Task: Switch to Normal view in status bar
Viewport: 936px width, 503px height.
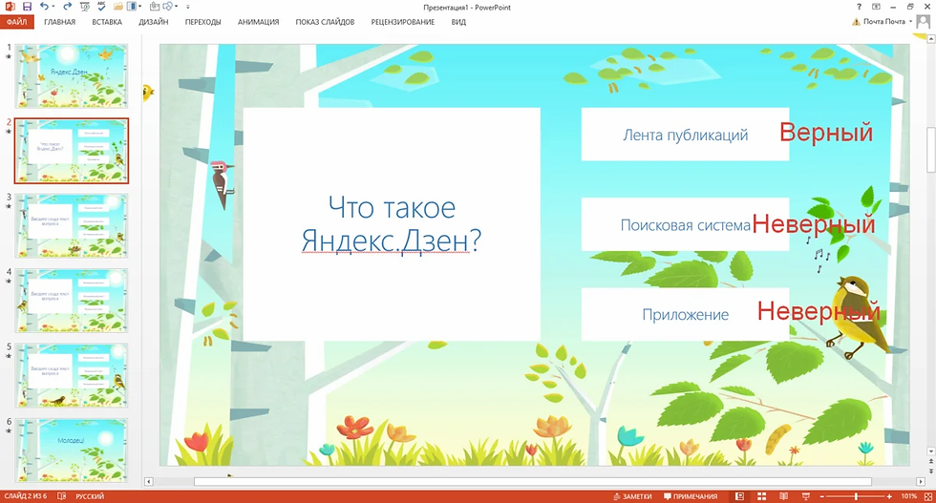Action: [739, 496]
